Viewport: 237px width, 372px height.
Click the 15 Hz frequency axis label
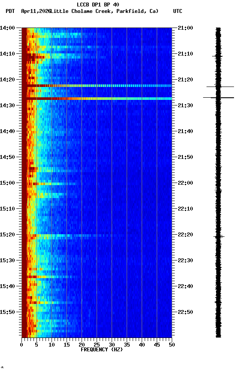click(67, 345)
